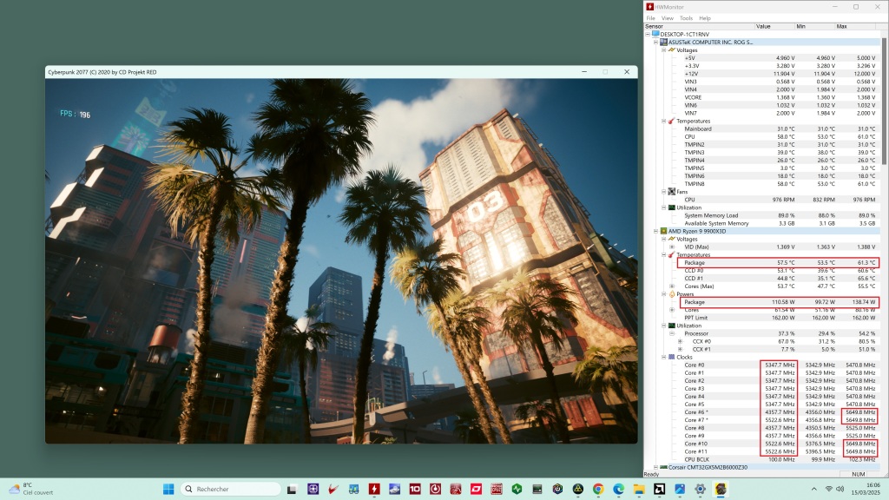The height and width of the screenshot is (500, 889).
Task: Click the ASUSTeK Utilization group icon
Action: tap(671, 207)
